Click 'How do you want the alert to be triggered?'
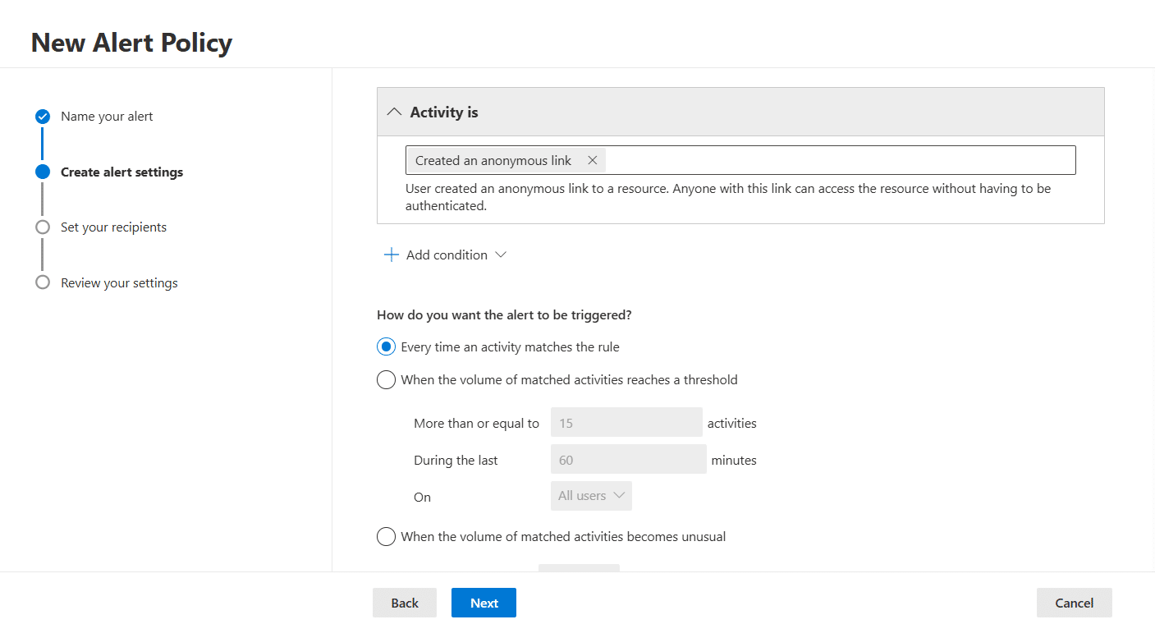This screenshot has width=1155, height=624. click(x=504, y=315)
